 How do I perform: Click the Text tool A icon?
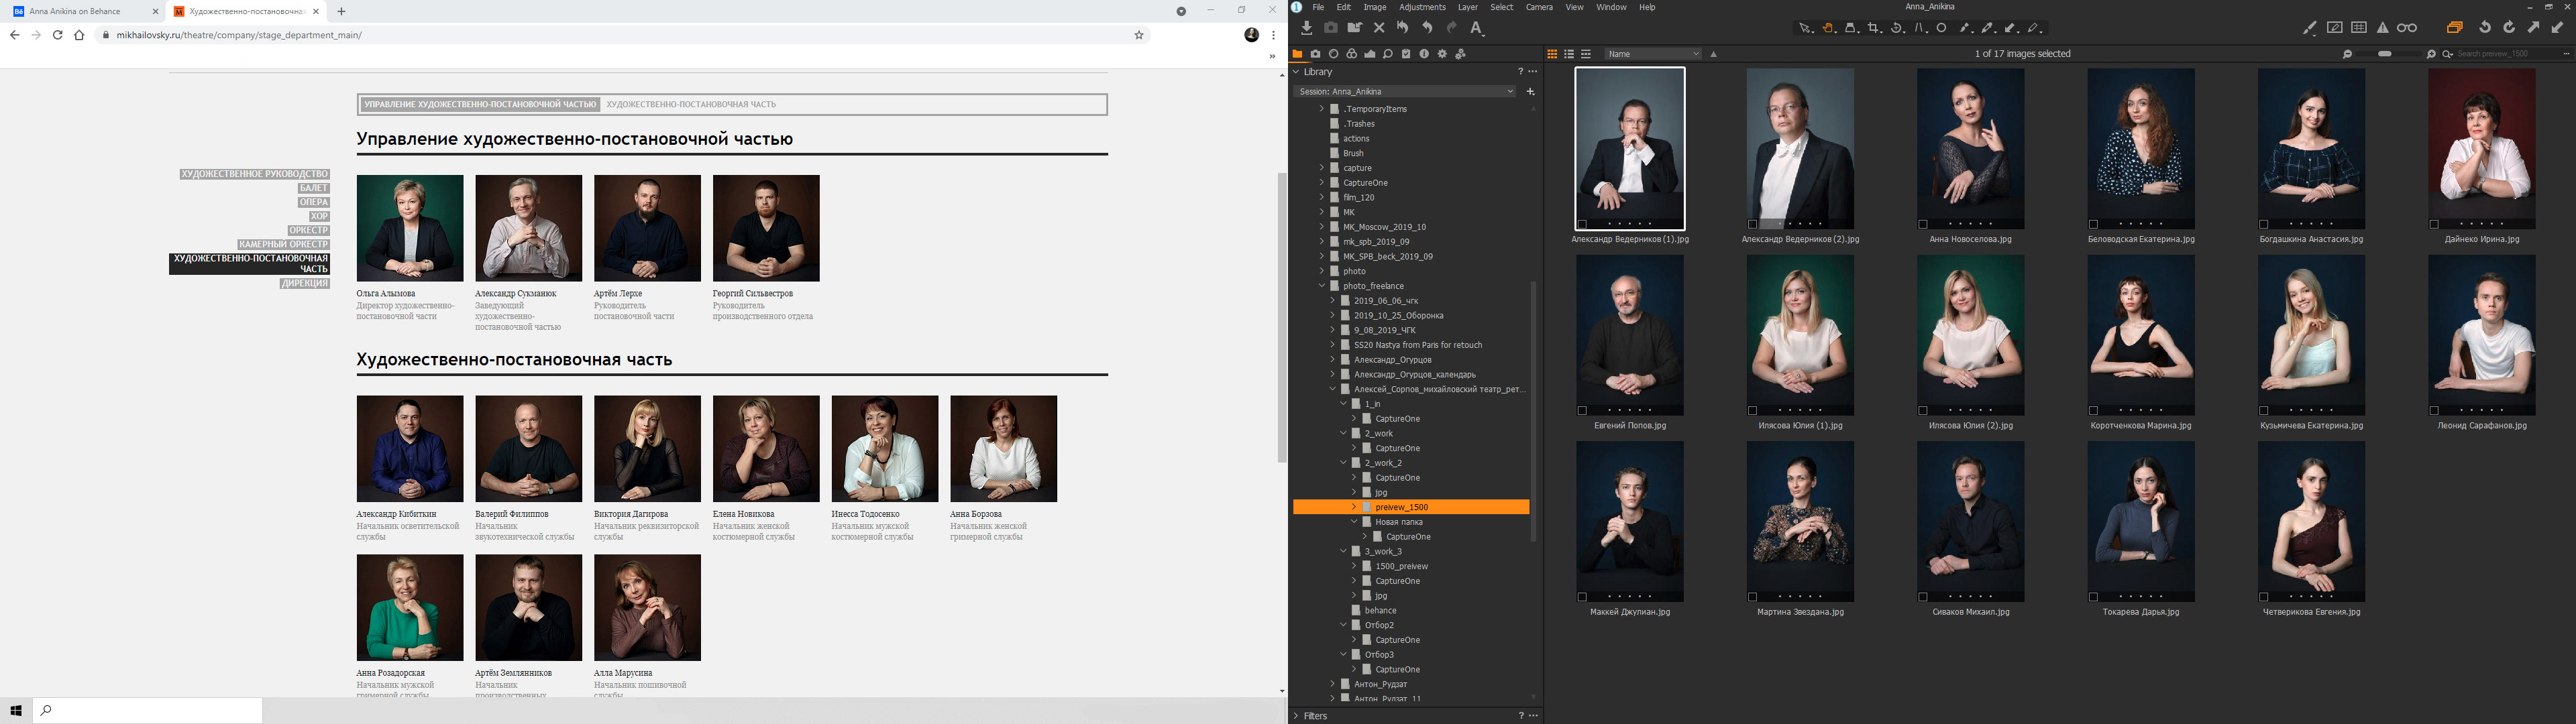(x=1477, y=28)
